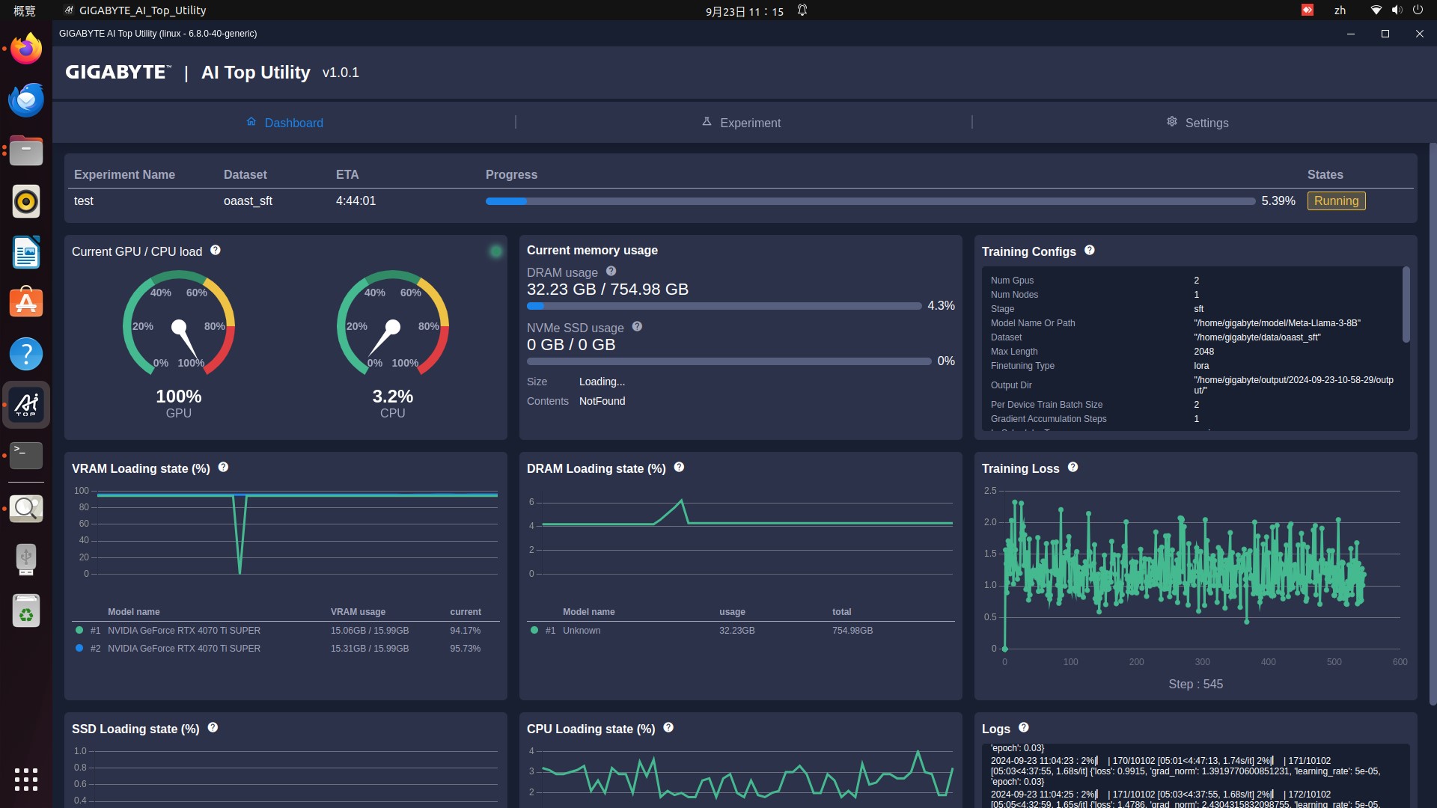Click help icon beside Training Configs
Screen dimensions: 1437x808
(1090, 250)
